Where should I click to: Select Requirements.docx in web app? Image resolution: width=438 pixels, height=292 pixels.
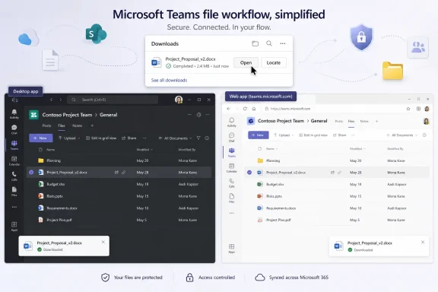click(281, 208)
